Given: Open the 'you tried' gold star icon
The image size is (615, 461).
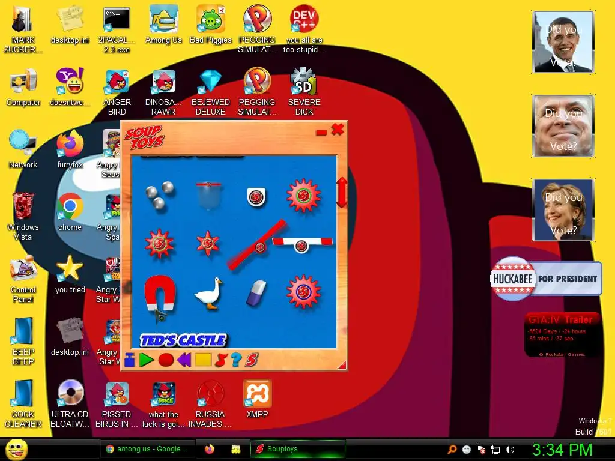Looking at the screenshot, I should [x=70, y=274].
